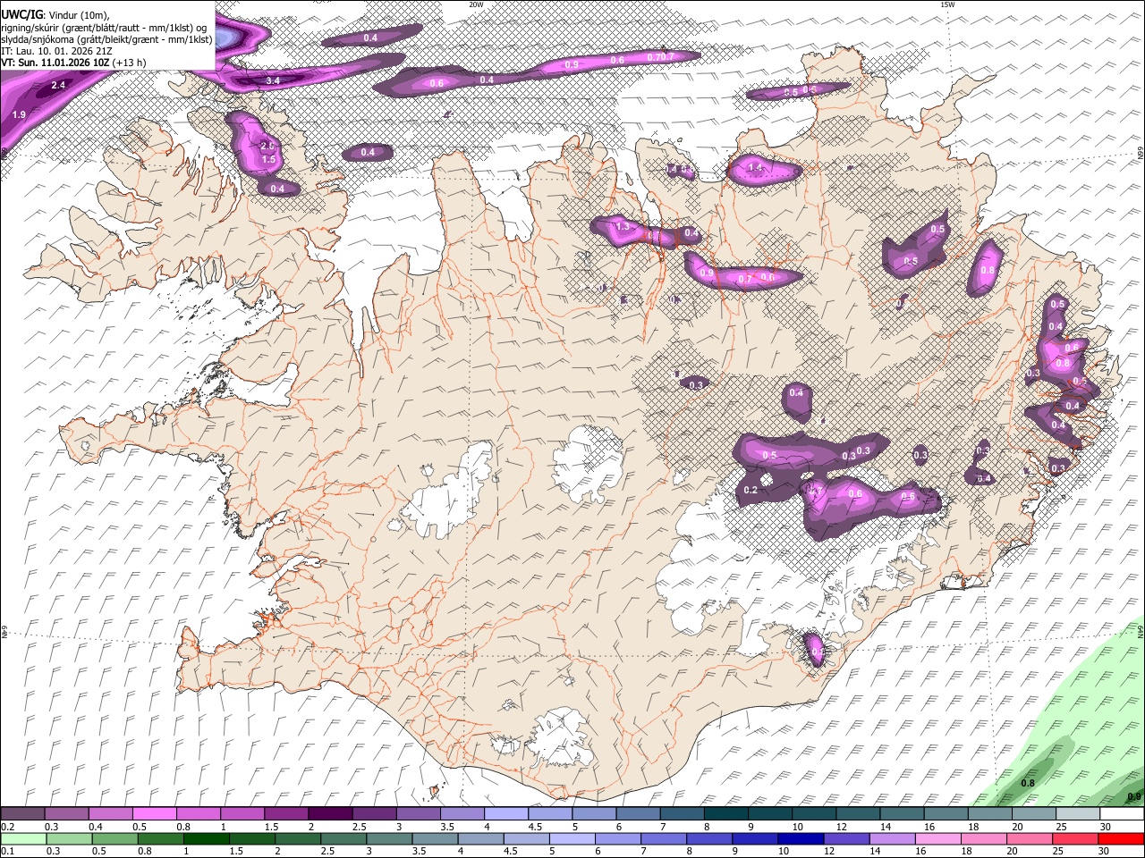The width and height of the screenshot is (1145, 858).
Task: Choose the pale grey 25–30 snow-scale swatch
Action: coord(1078,813)
